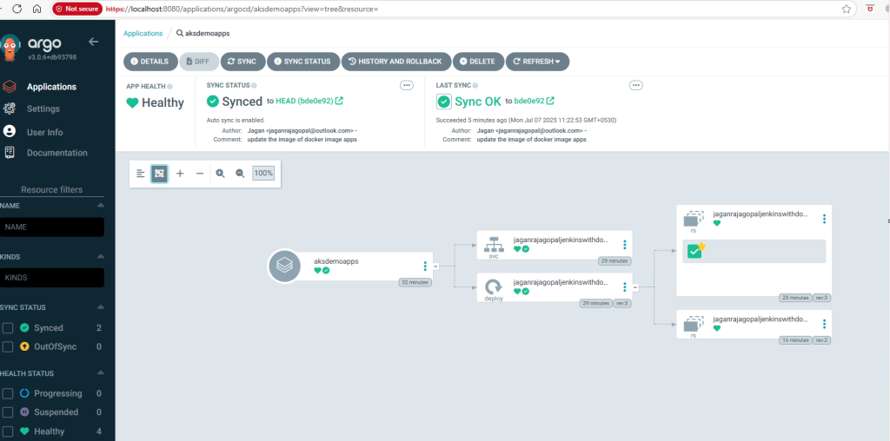The height and width of the screenshot is (441, 890).
Task: Go to the Applications breadcrumb link
Action: (143, 34)
